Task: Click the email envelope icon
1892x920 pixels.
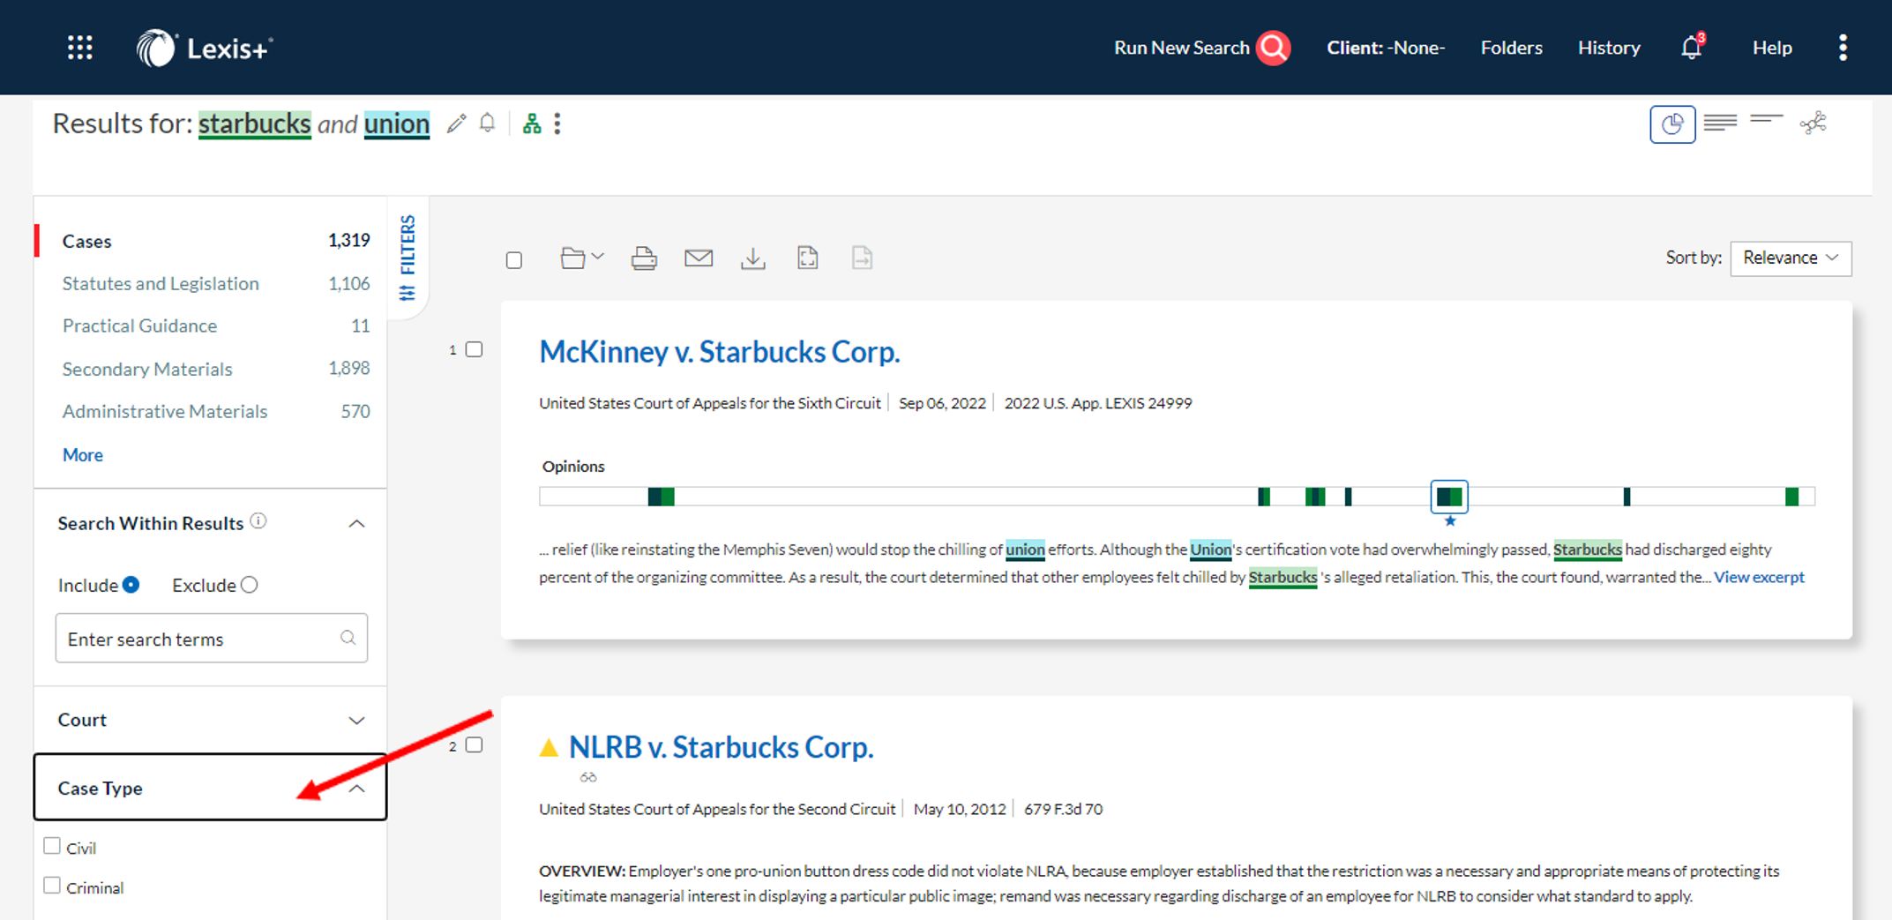Action: click(699, 258)
